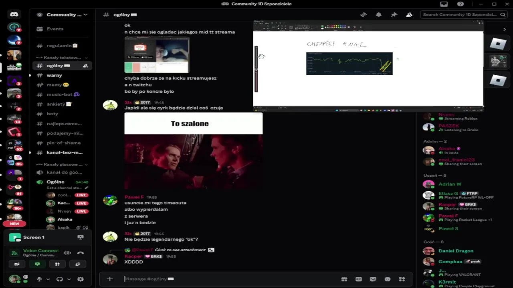Hide the member list icon

point(409,14)
